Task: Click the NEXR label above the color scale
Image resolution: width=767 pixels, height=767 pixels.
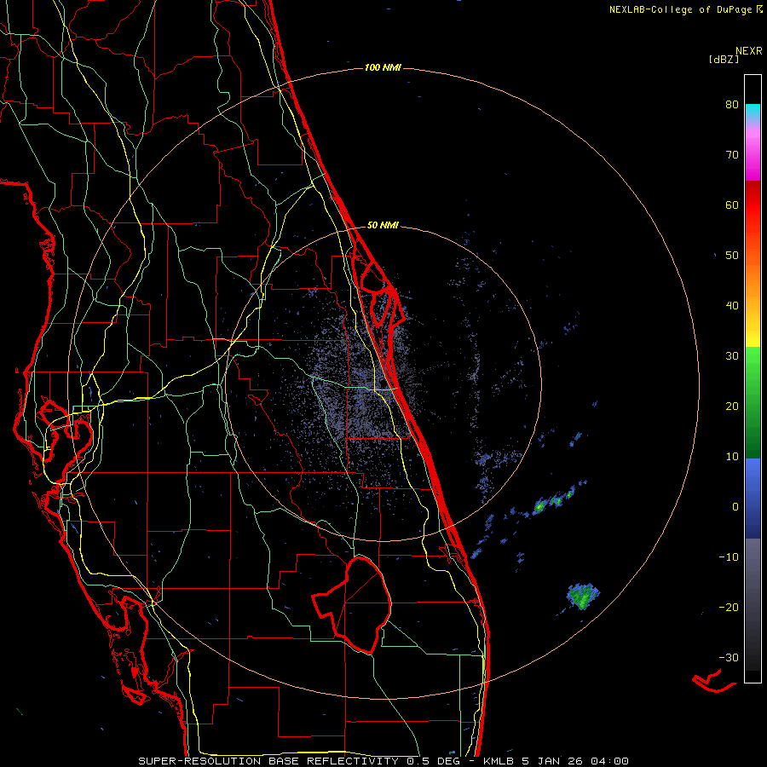Action: (x=749, y=51)
